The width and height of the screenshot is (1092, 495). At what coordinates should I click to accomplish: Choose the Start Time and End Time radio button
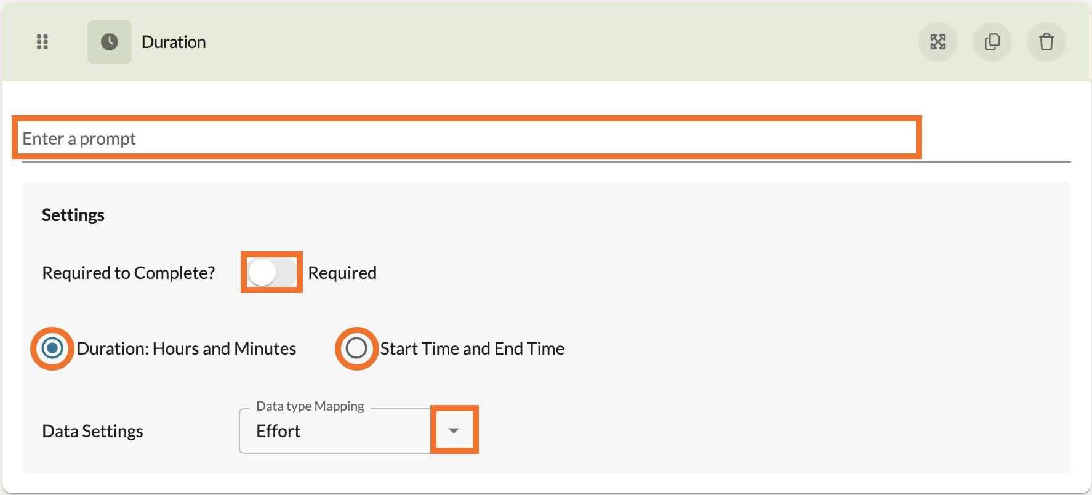[x=356, y=348]
